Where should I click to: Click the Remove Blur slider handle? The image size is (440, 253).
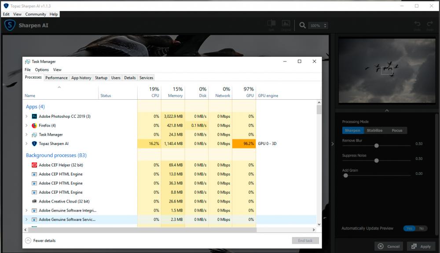377,146
